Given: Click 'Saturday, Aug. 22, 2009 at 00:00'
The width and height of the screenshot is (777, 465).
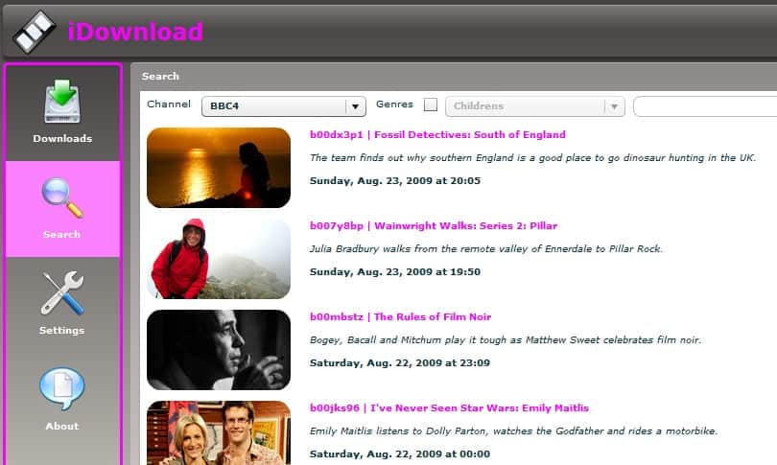Looking at the screenshot, I should coord(400,454).
